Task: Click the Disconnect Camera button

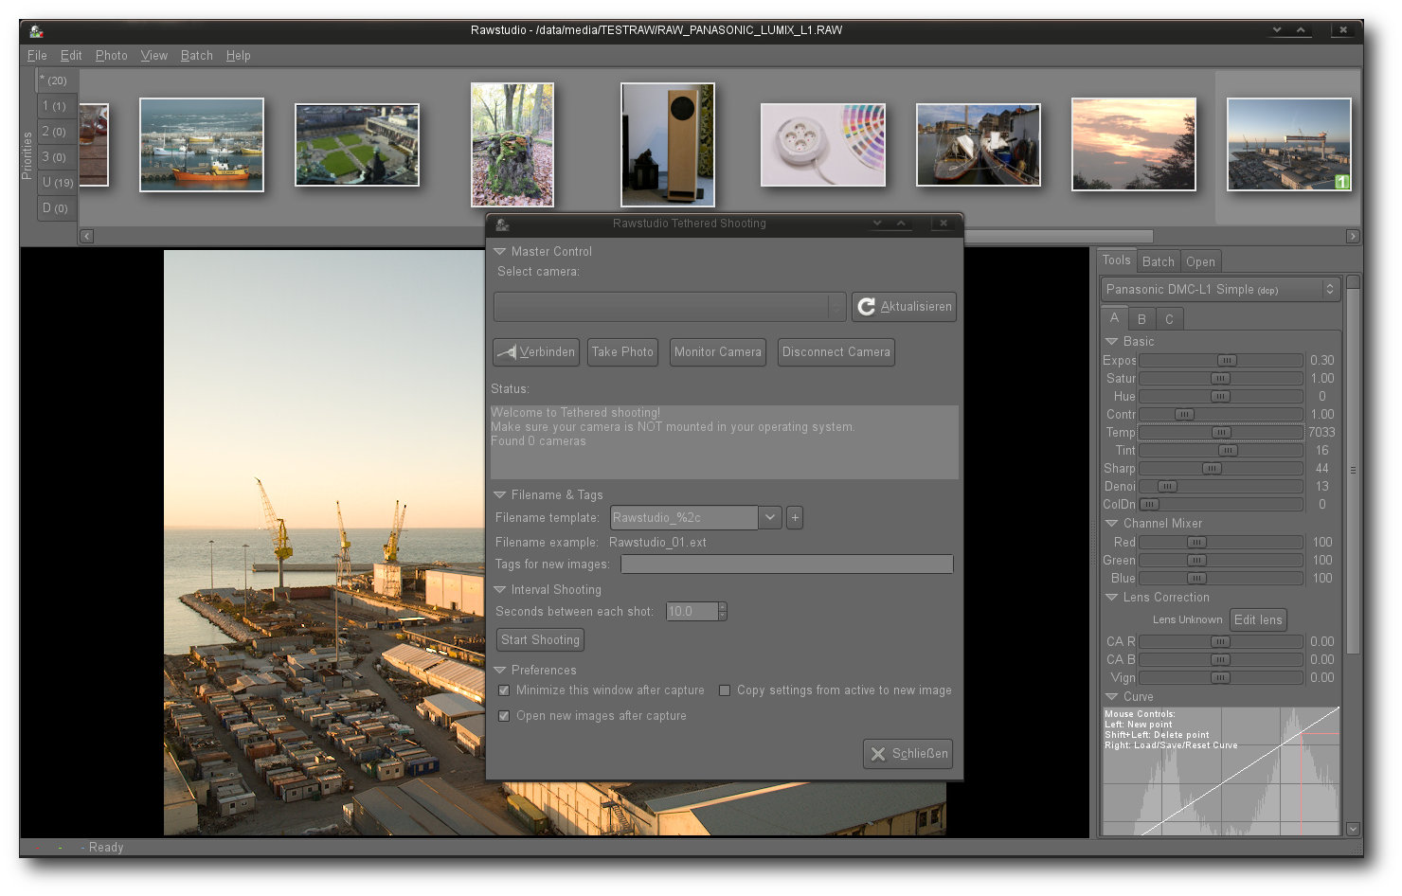Action: [x=836, y=352]
